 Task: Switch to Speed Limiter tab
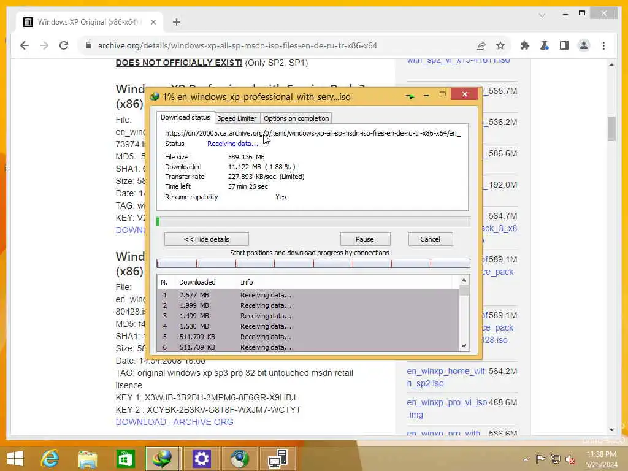[x=236, y=118]
